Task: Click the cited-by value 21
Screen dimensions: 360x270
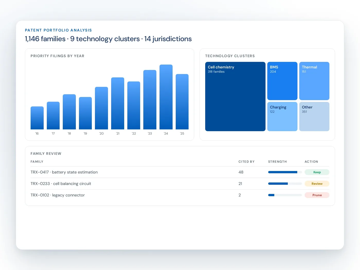Action: (240, 184)
